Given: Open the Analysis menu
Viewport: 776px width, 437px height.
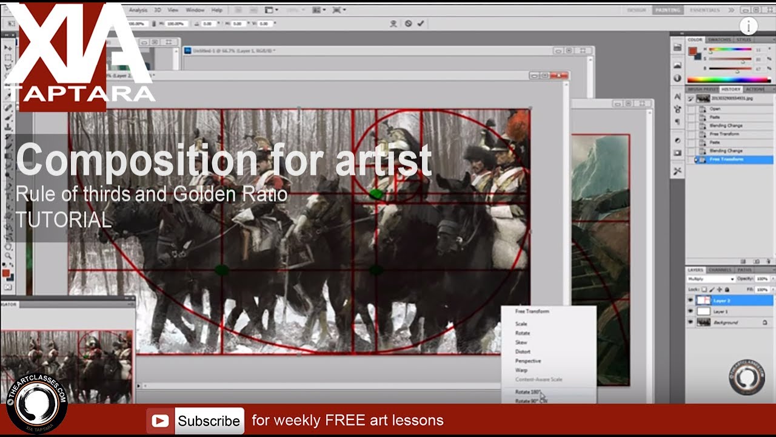Looking at the screenshot, I should pyautogui.click(x=138, y=10).
